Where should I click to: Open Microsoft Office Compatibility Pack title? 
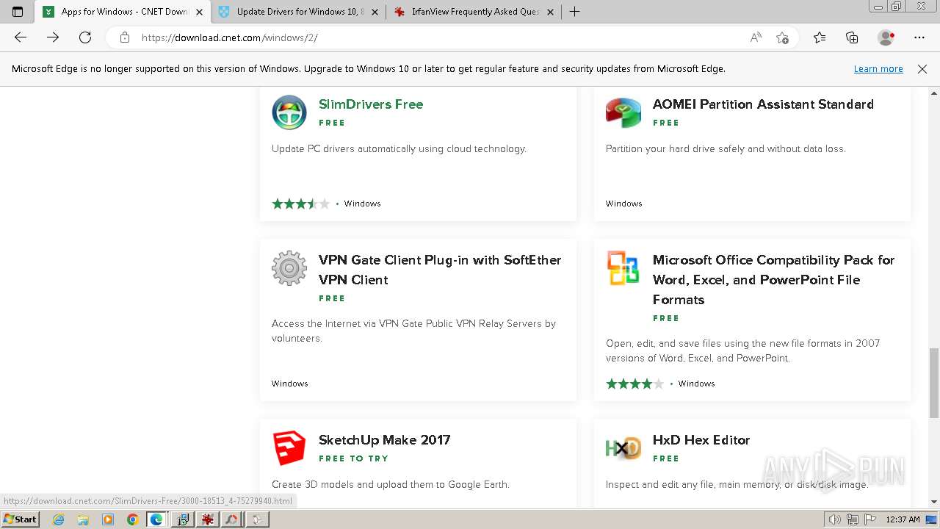[x=773, y=280]
